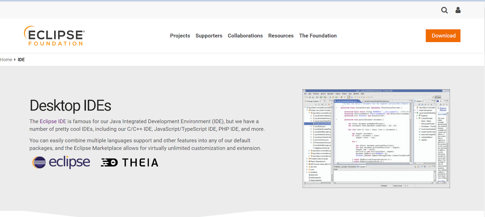Go to the Eclipse Foundation logo
Screen dimensions: 485x217
54,36
